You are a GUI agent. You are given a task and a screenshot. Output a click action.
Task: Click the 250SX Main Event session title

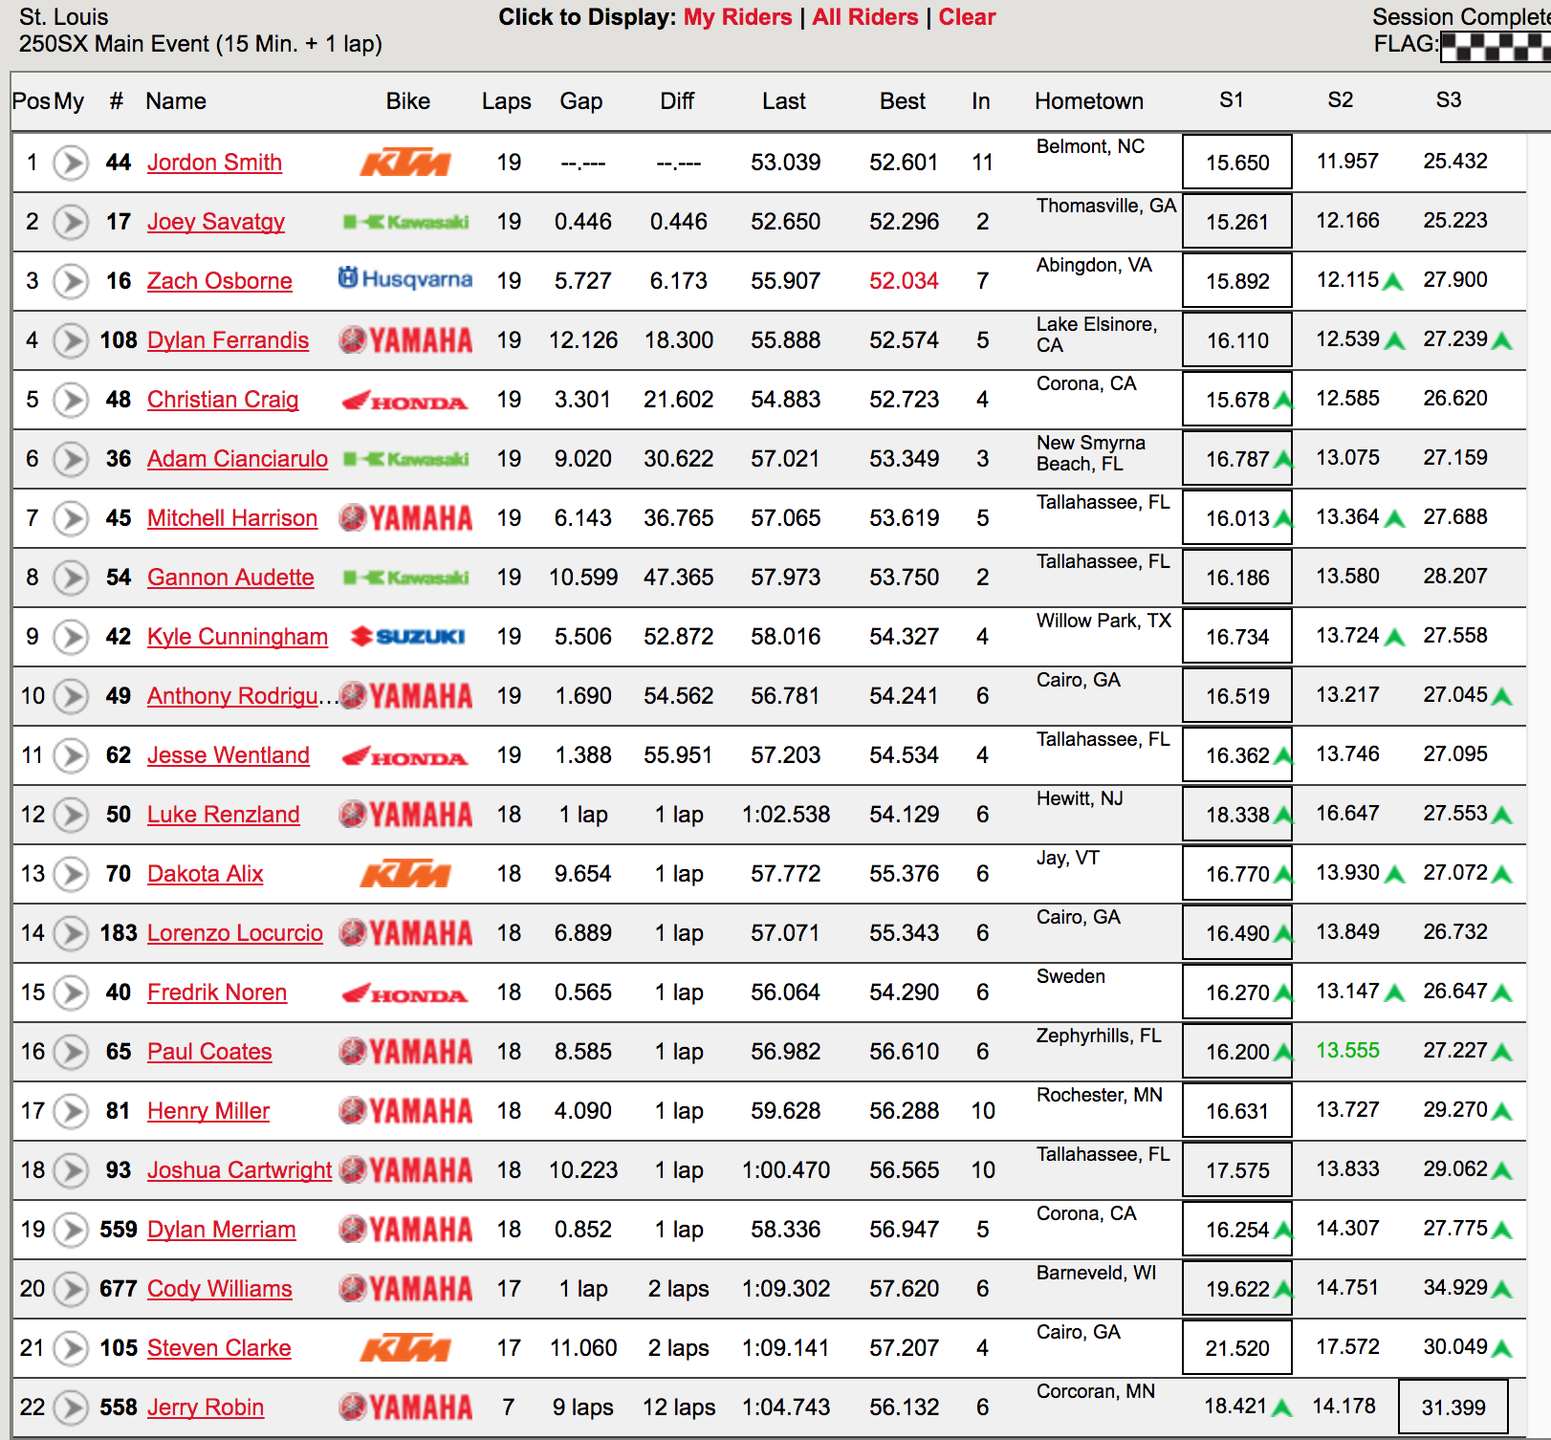(201, 44)
